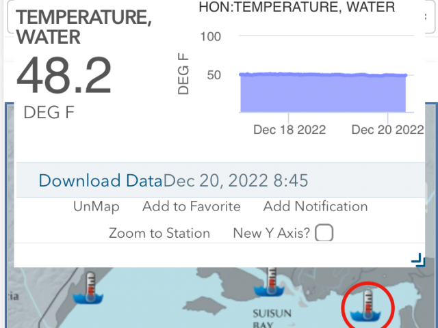
Task: Select the red-circled thermometer station marker
Action: (368, 305)
